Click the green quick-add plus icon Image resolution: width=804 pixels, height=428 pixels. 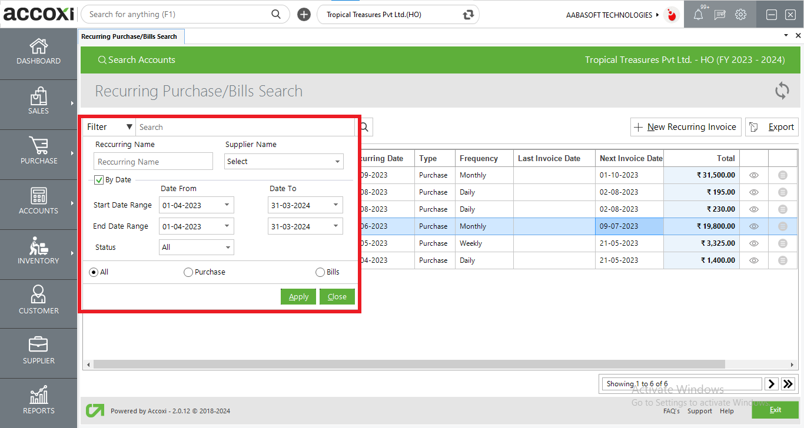pyautogui.click(x=304, y=14)
